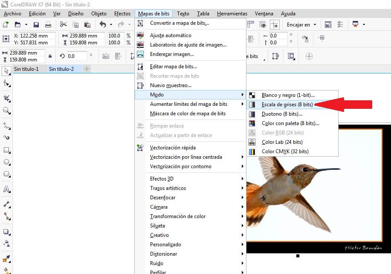Toggle the show grid icon
Image resolution: width=391 pixels, height=274 pixels.
click(x=262, y=24)
